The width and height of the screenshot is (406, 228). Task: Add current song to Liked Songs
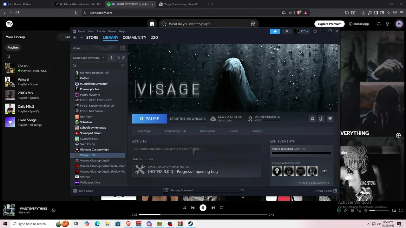click(54, 210)
